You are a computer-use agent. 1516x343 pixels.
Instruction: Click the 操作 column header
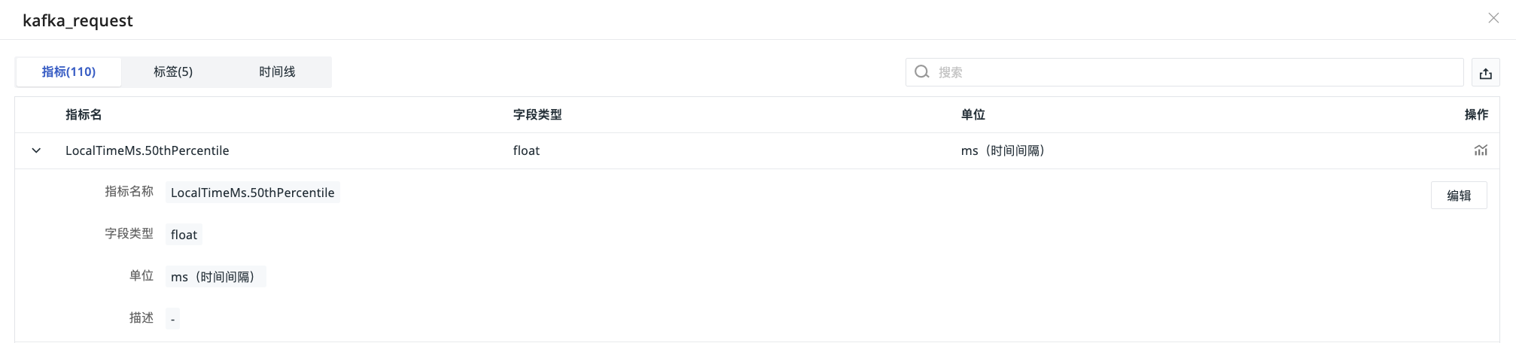[1475, 115]
